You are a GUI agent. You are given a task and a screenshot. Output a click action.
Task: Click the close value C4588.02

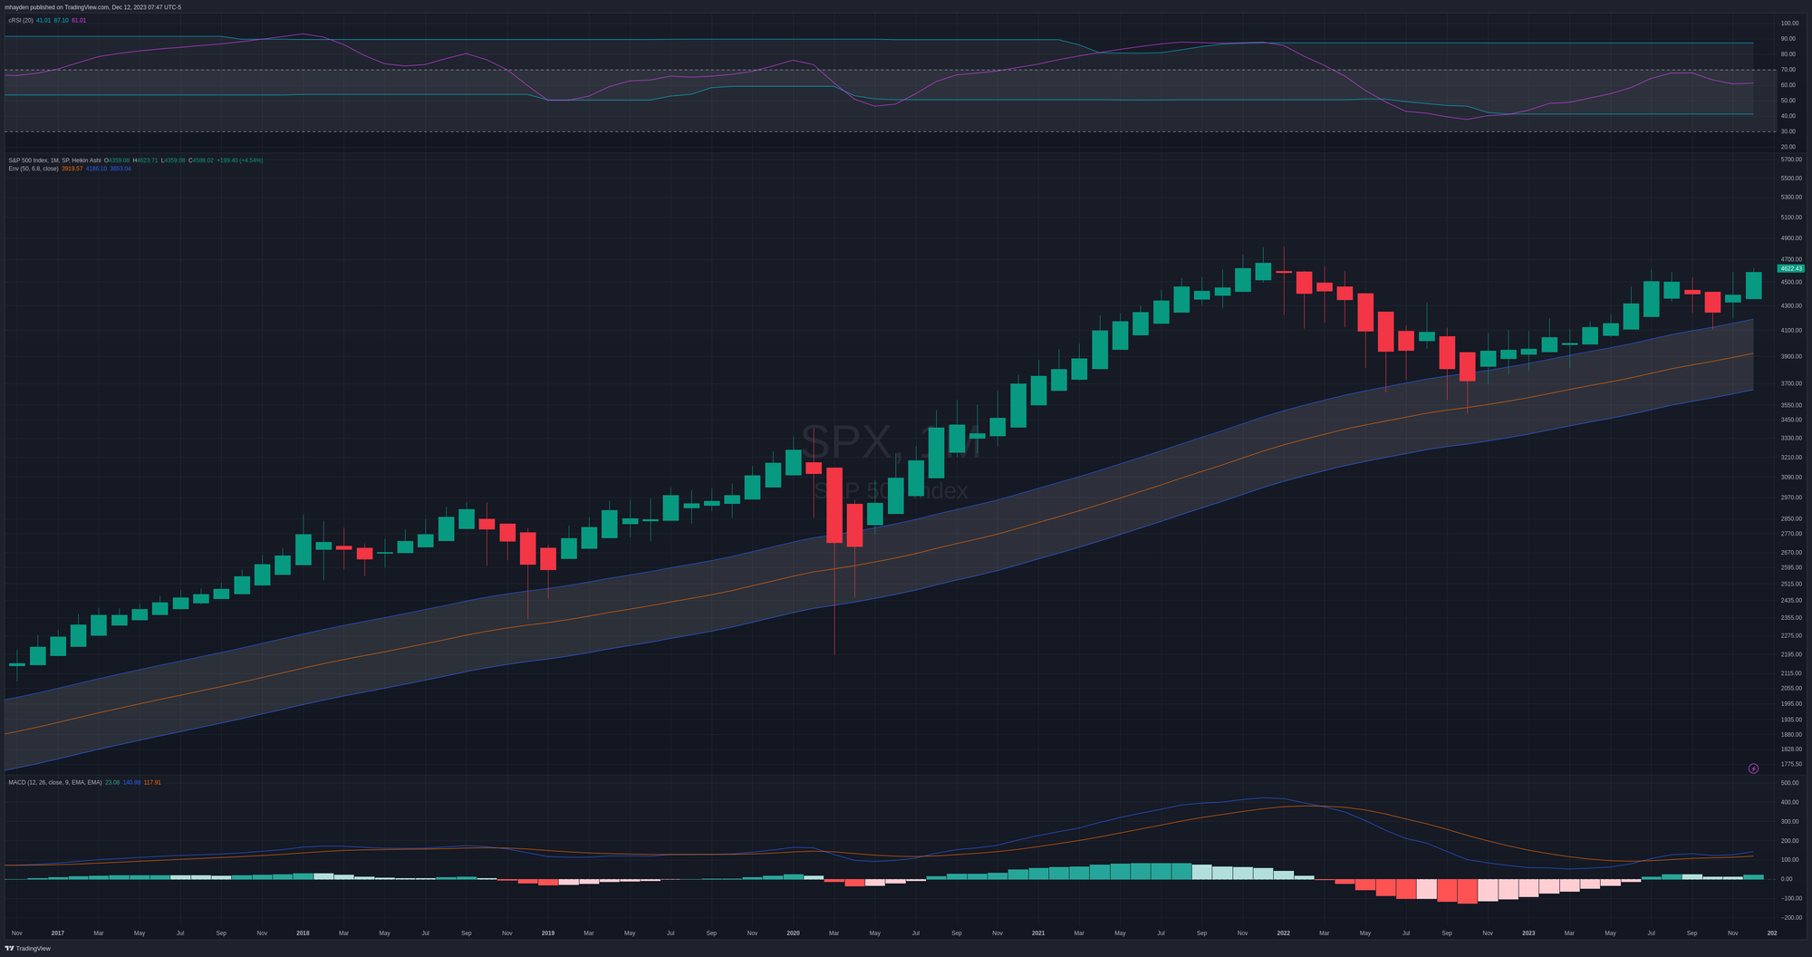point(201,160)
